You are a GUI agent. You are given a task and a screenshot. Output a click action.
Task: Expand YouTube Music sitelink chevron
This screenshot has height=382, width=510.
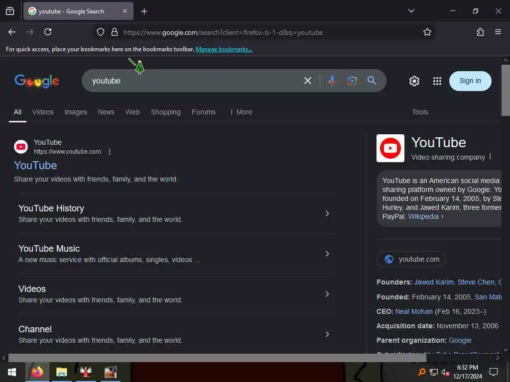pyautogui.click(x=327, y=254)
